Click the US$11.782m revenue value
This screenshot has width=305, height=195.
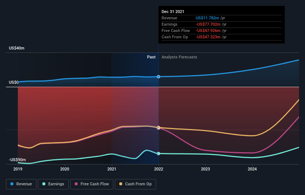coord(207,18)
